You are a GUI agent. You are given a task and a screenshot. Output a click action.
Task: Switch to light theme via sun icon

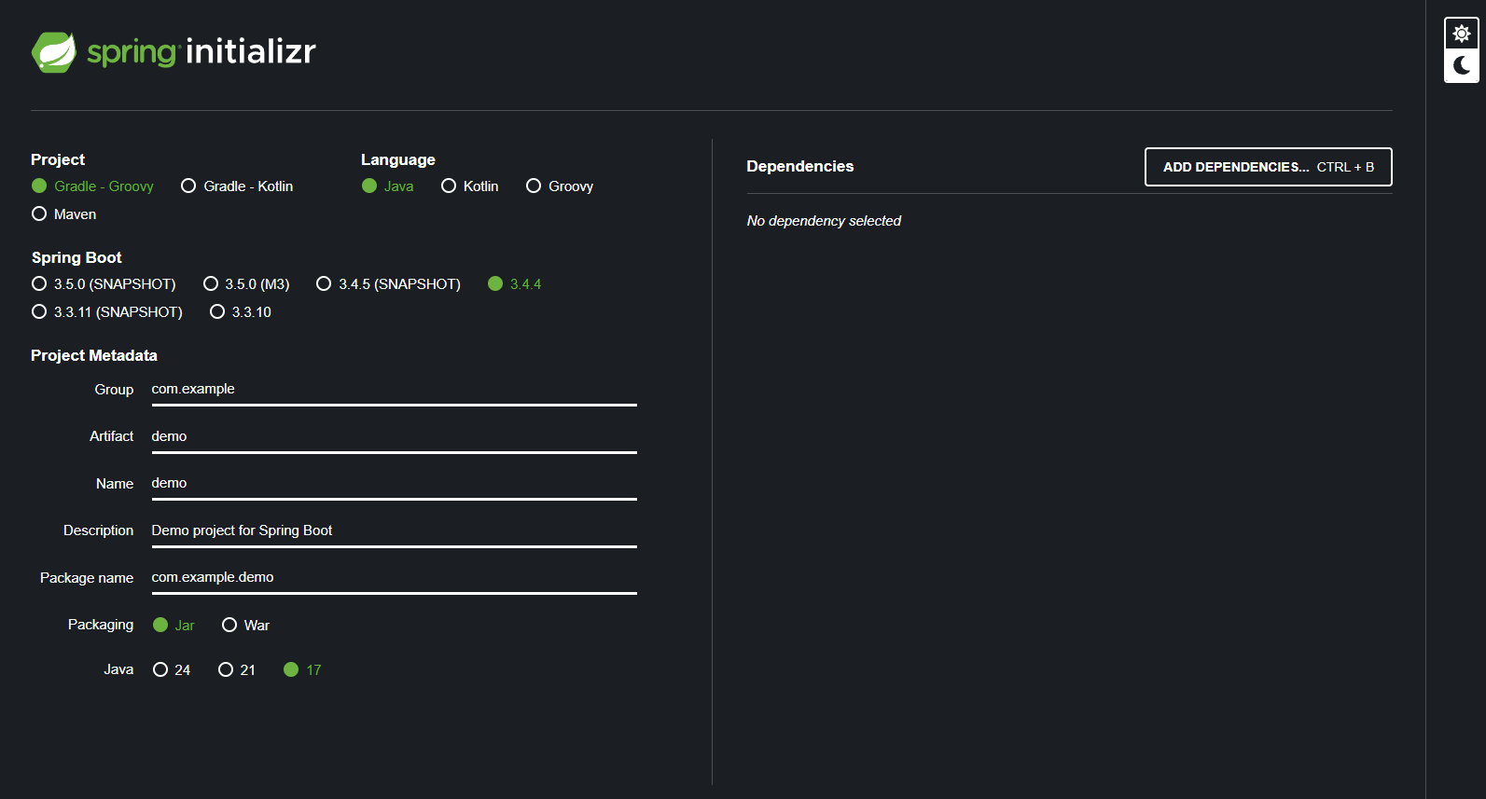pyautogui.click(x=1461, y=34)
